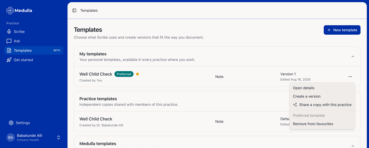
Task: Choose Create a version
Action: tap(322, 96)
